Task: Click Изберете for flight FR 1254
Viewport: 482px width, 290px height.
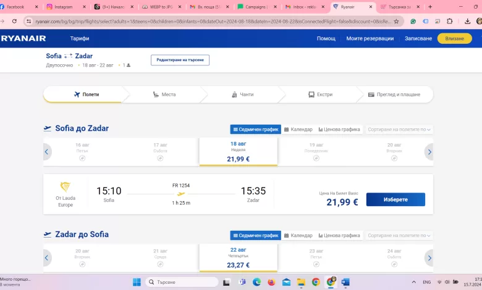Action: click(x=395, y=199)
